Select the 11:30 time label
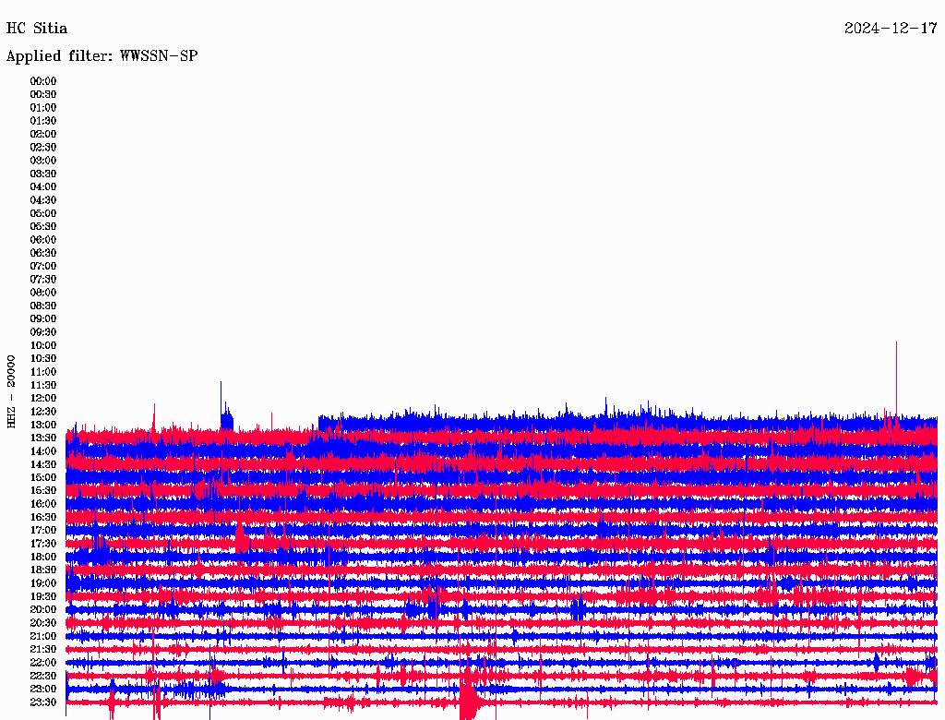Viewport: 945px width, 720px height. point(43,385)
